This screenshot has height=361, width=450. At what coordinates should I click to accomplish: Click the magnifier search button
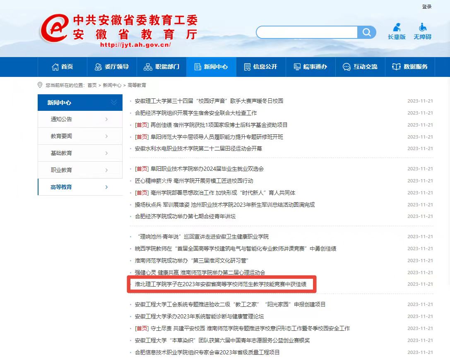[x=366, y=32]
